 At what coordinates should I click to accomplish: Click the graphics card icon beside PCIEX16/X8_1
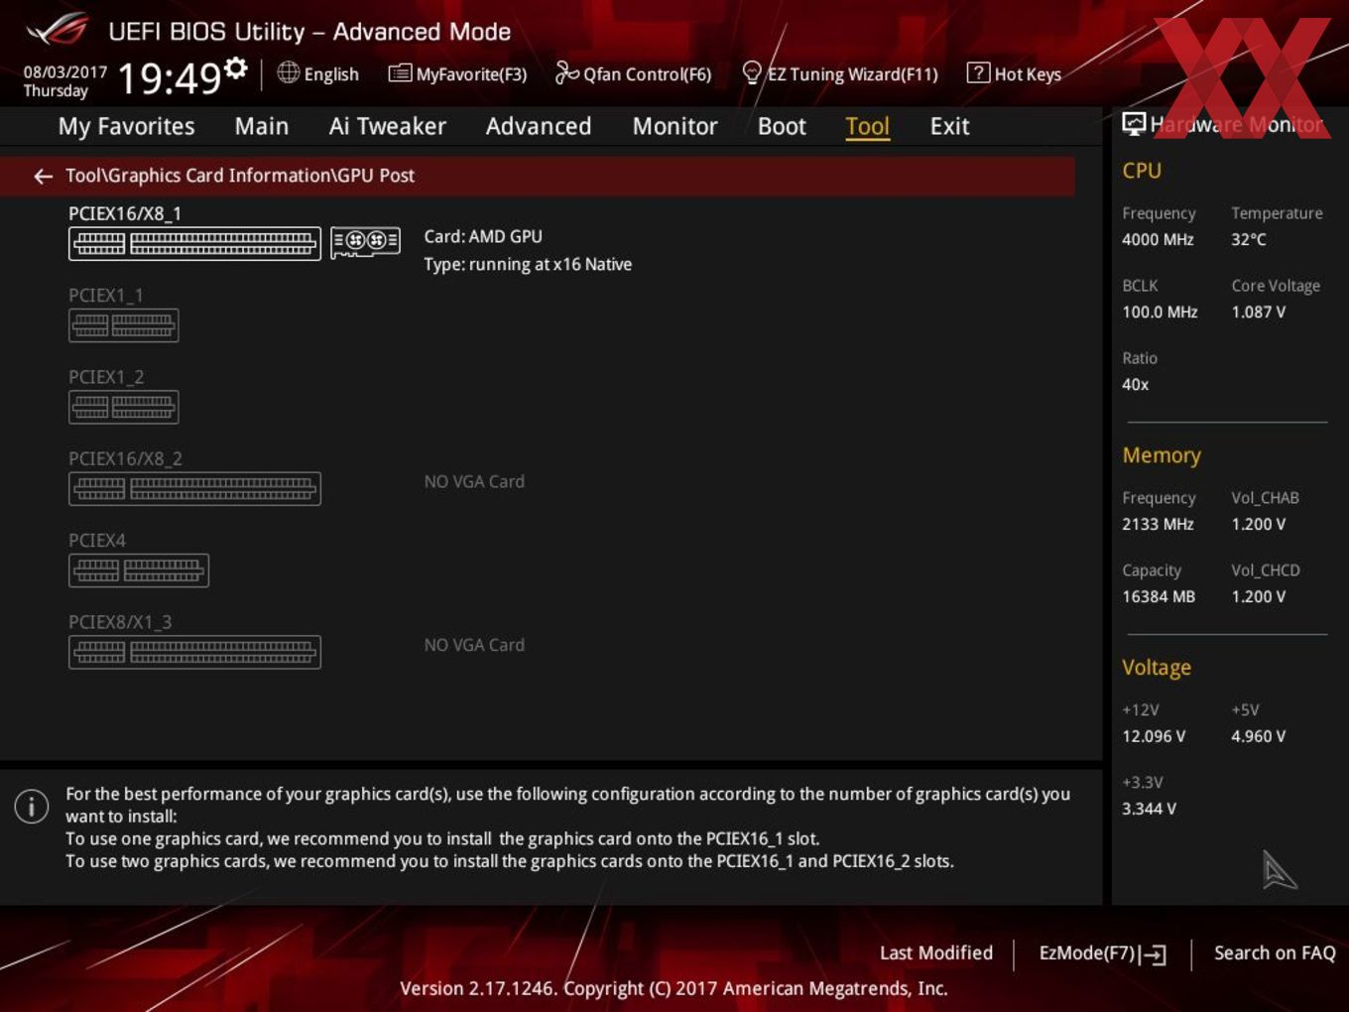(x=365, y=241)
